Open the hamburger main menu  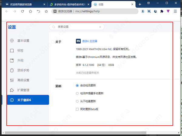pyautogui.click(x=175, y=11)
